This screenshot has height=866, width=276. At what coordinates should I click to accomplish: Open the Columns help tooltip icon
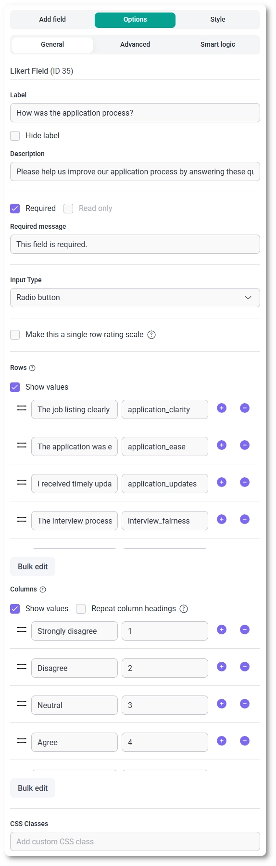pos(43,590)
